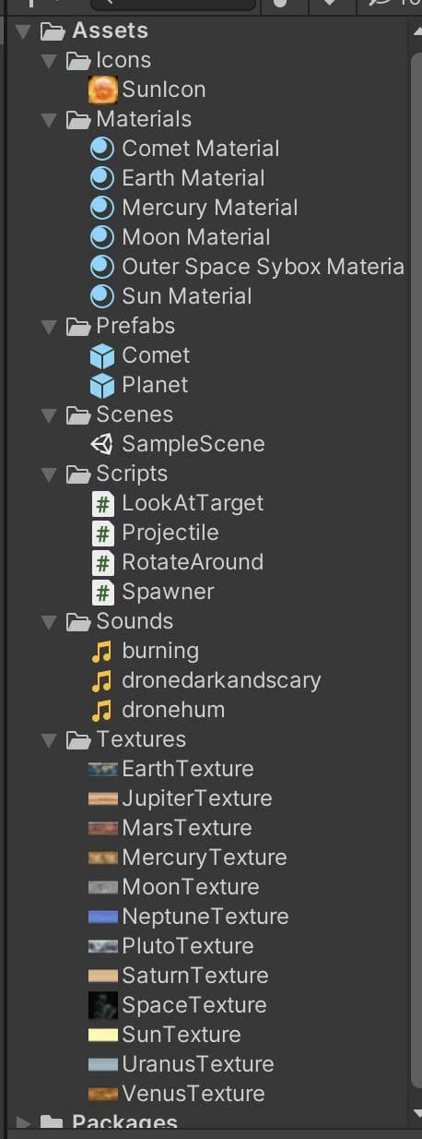The image size is (422, 1139).
Task: Click the dronehum music note icon
Action: coord(102,710)
